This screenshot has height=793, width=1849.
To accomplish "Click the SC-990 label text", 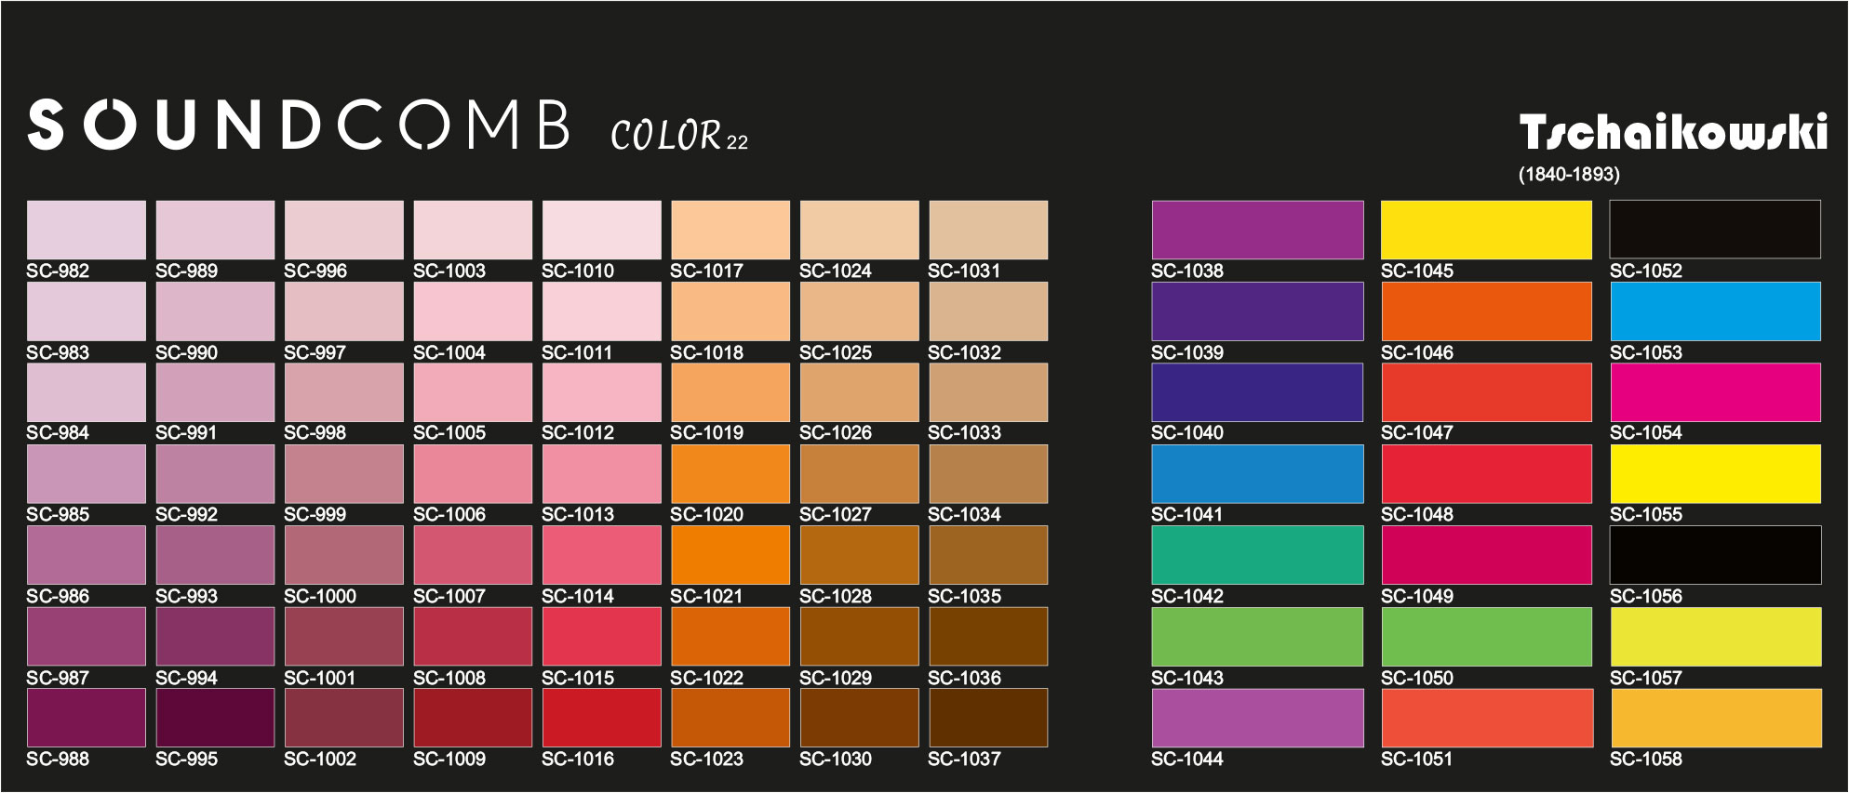I will click(x=187, y=352).
